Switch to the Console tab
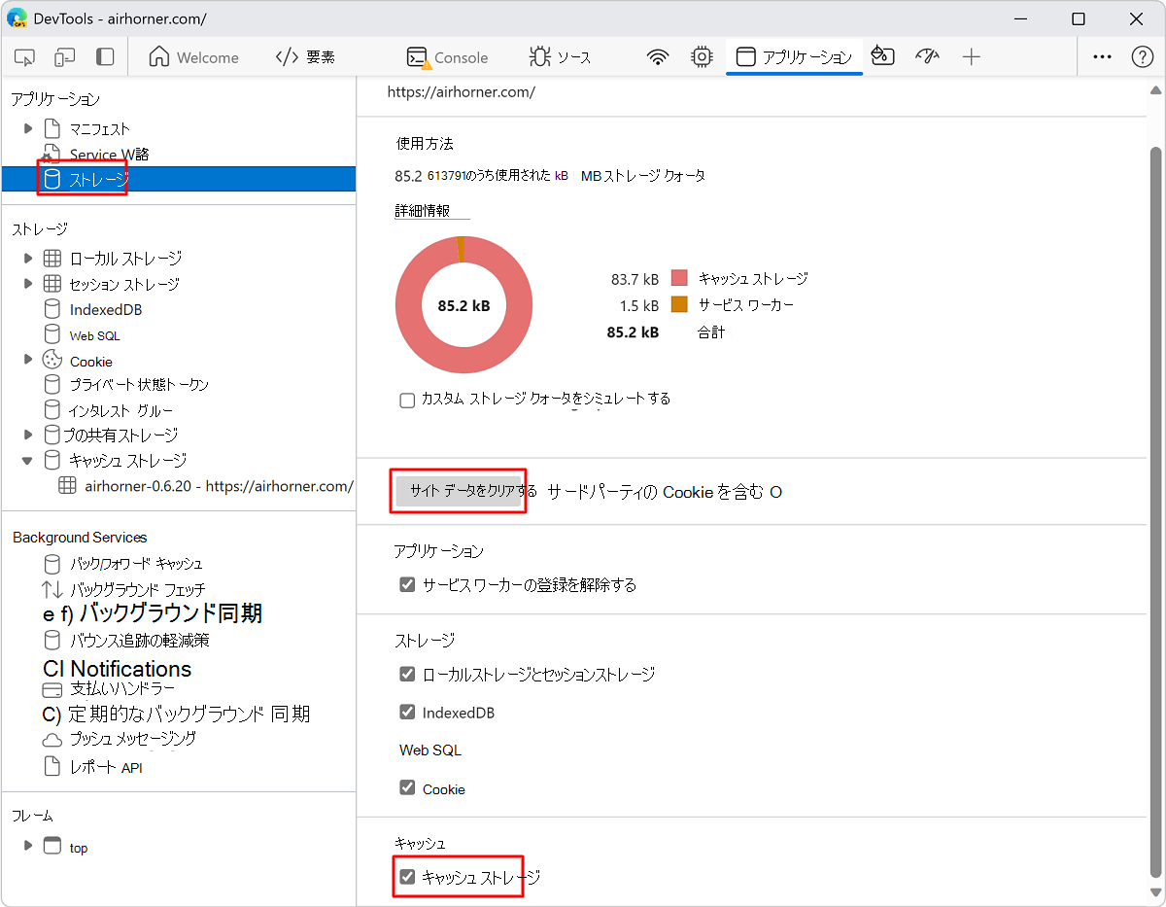Screen dimensions: 1166x907 448,57
